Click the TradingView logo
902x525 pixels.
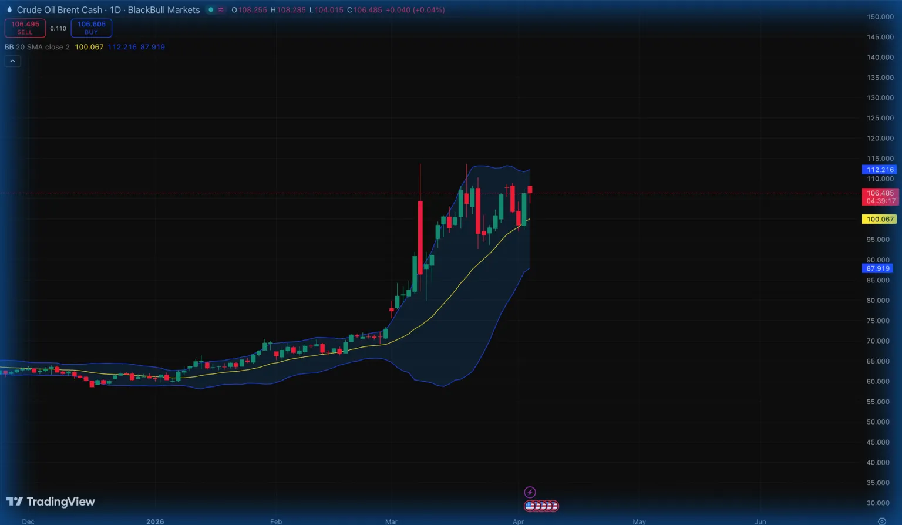click(x=51, y=502)
